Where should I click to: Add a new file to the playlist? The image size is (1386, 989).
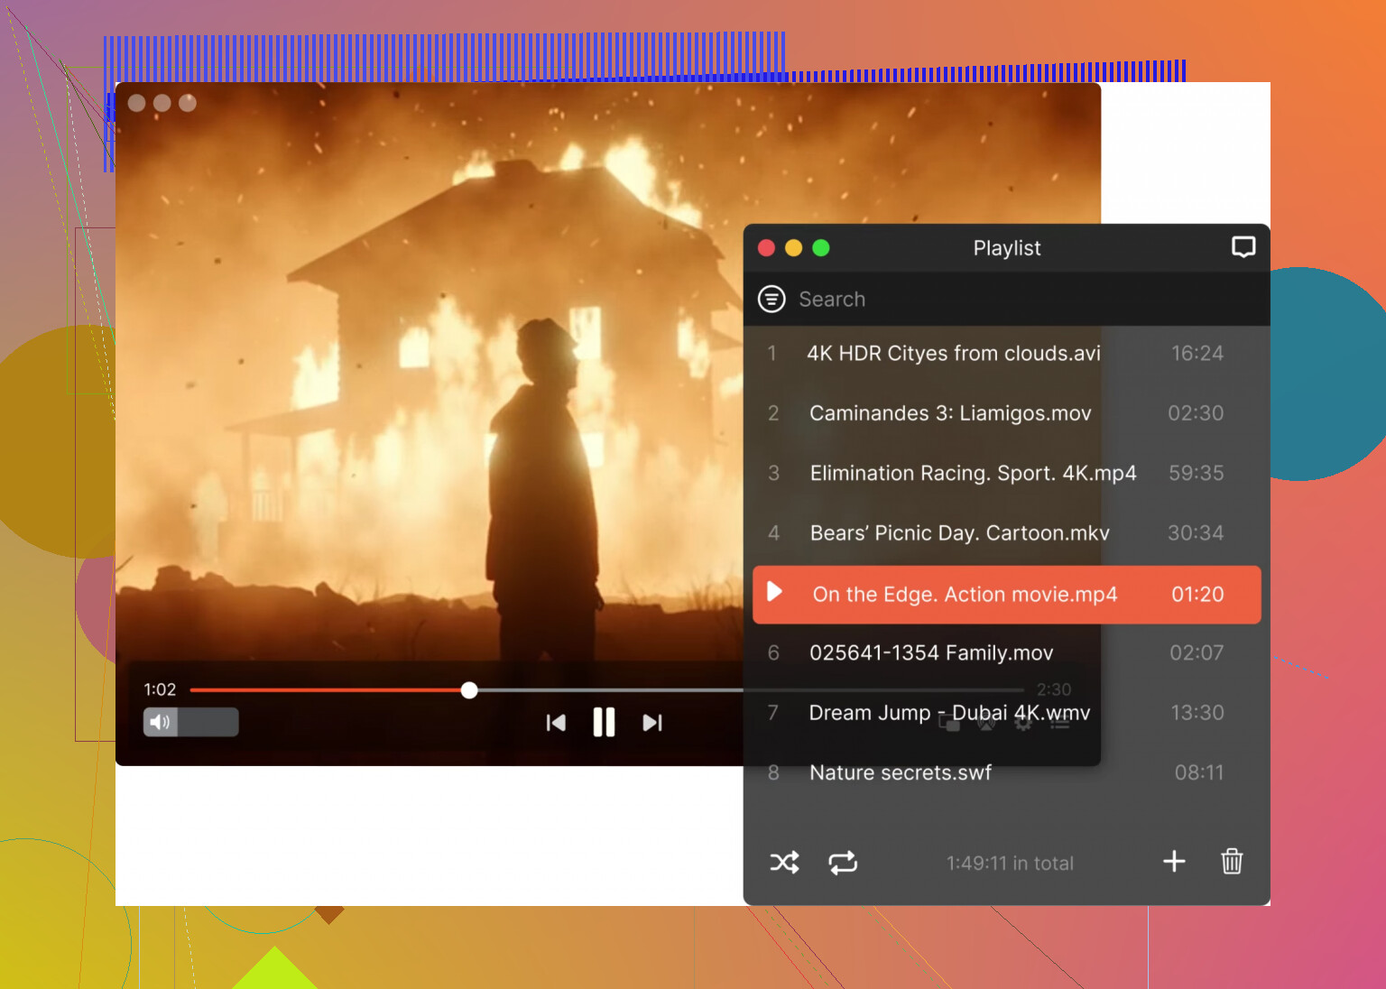tap(1174, 862)
